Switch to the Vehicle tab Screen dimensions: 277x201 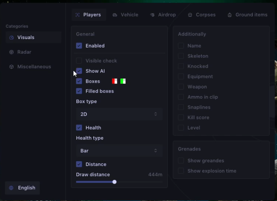125,15
